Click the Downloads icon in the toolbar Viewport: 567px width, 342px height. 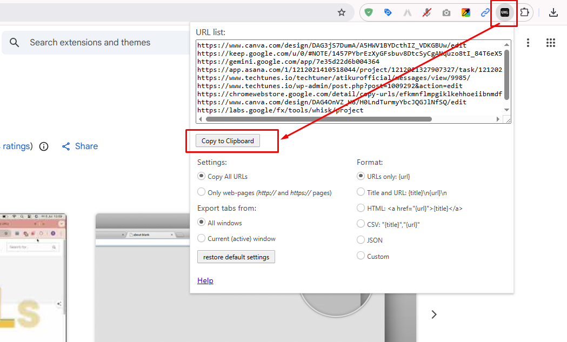[553, 12]
